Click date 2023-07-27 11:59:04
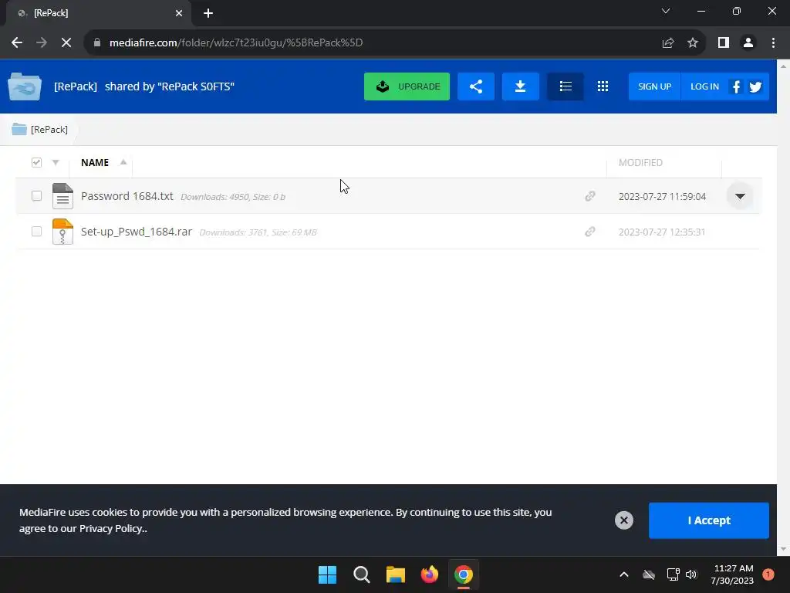 click(662, 197)
